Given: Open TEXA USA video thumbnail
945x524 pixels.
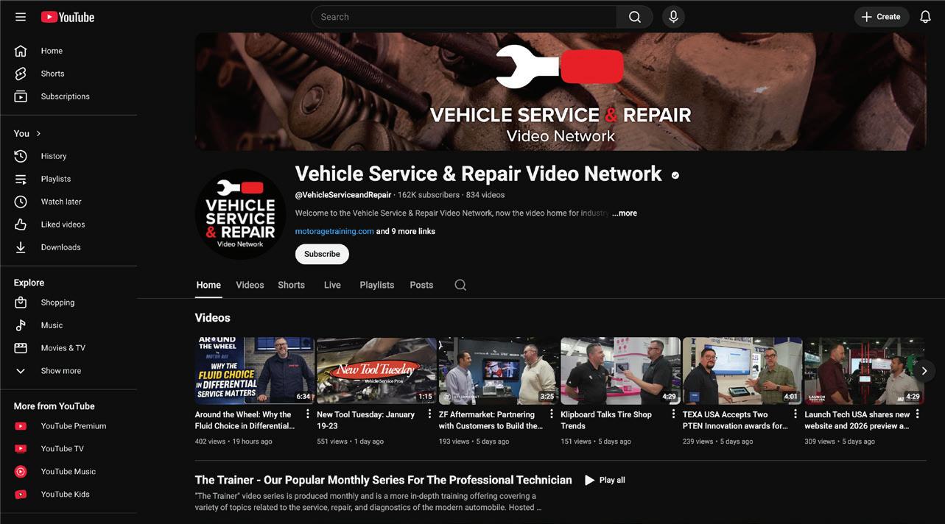Looking at the screenshot, I should [x=742, y=371].
